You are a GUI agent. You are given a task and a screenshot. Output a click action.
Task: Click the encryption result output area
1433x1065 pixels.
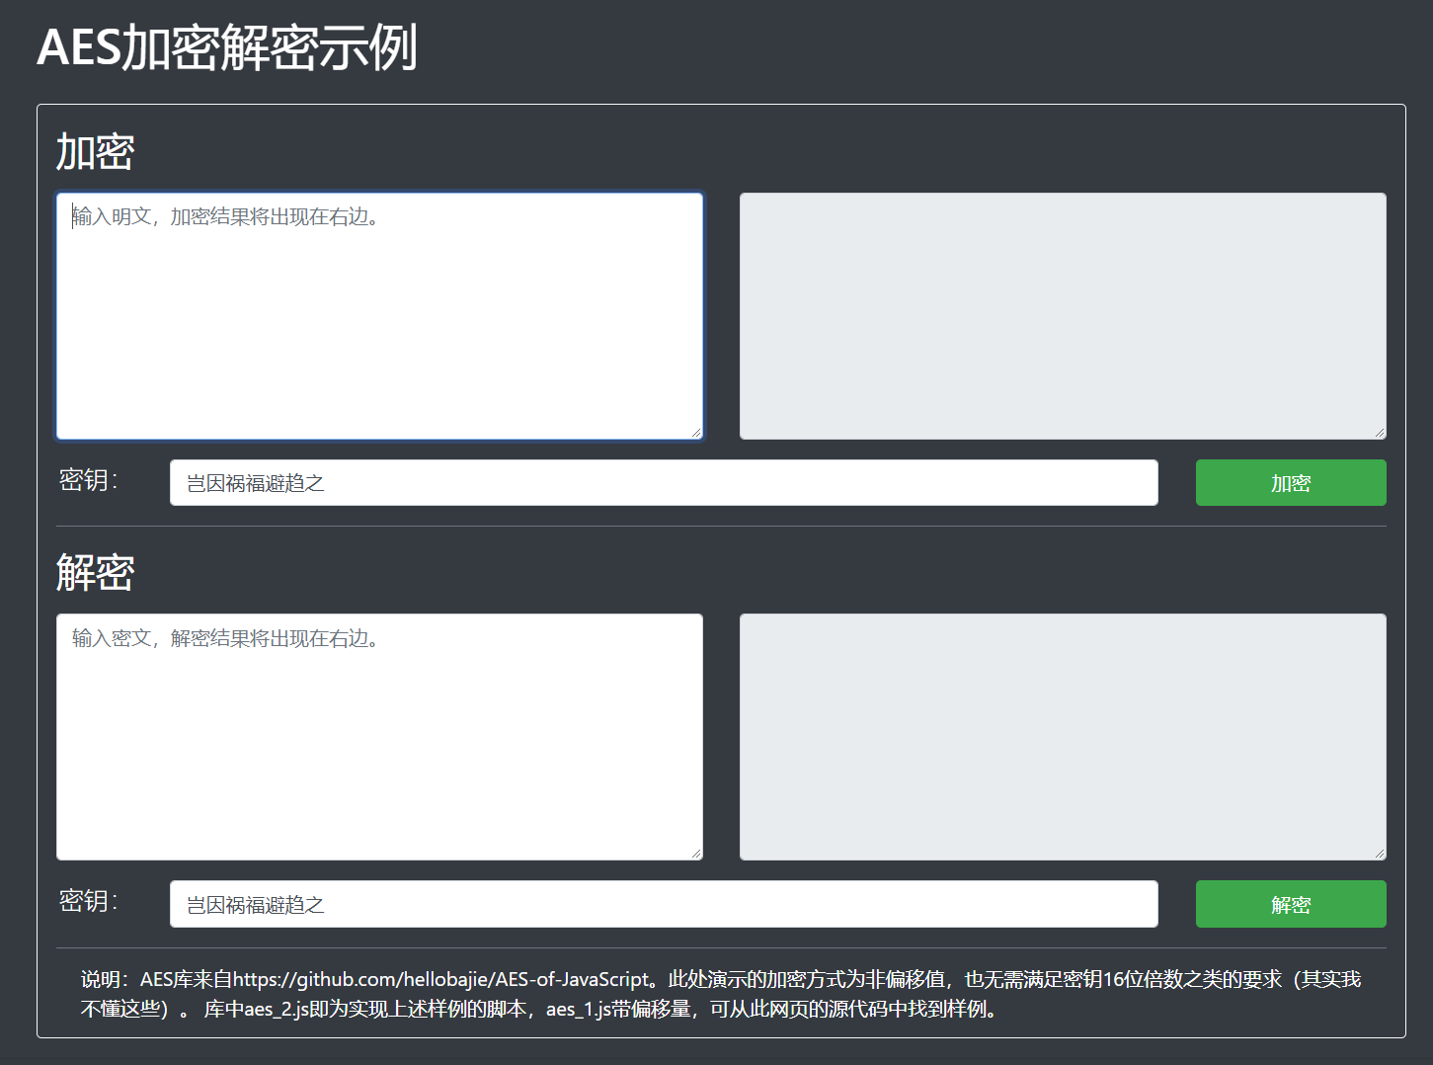(x=1062, y=316)
